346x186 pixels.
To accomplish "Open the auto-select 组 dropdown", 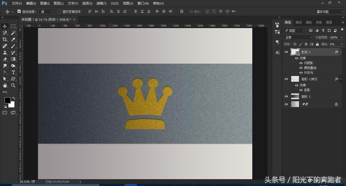I will pos(46,12).
